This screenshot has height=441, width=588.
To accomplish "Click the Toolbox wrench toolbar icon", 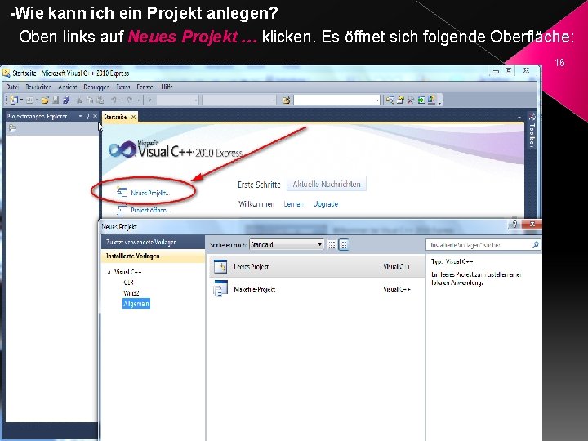I will click(411, 100).
